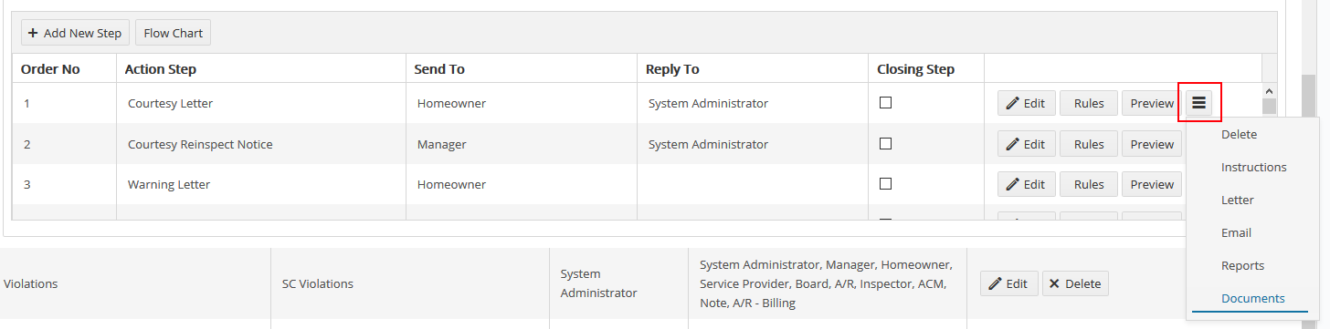This screenshot has width=1330, height=329.
Task: Open hamburger menu for Courtesy Letter row
Action: point(1199,103)
